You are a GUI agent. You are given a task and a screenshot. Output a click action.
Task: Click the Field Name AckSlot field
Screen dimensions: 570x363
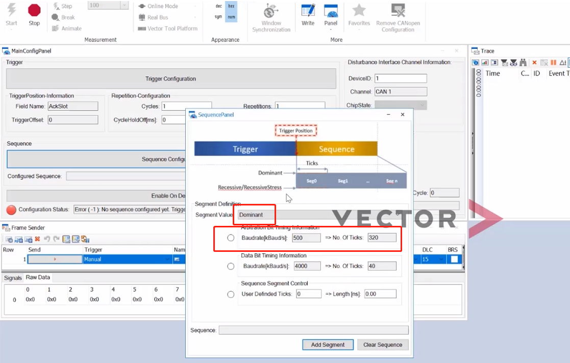(72, 106)
